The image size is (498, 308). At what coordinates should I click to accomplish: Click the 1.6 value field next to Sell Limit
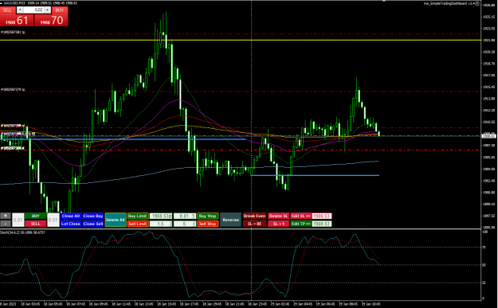161,224
